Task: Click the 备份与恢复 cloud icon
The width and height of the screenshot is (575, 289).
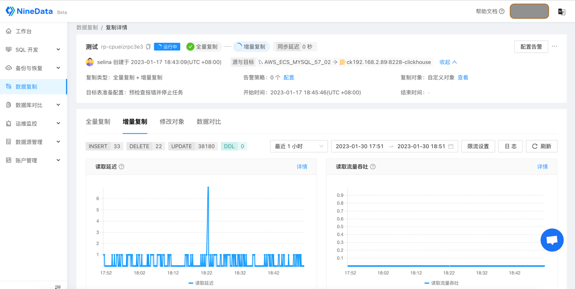Action: pos(9,68)
